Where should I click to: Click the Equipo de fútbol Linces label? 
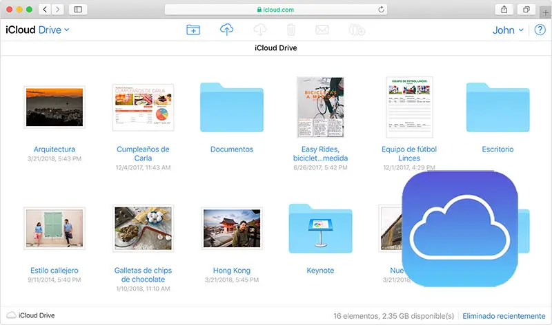(409, 154)
